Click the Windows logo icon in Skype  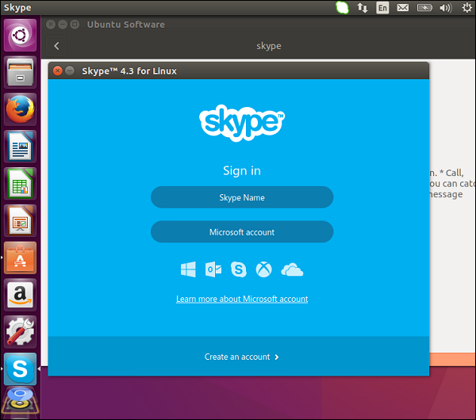tap(188, 269)
